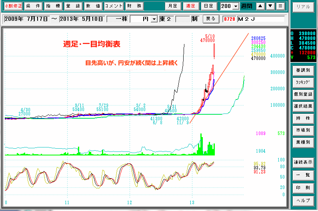Image resolution: width=318 pixels, height=211 pixels.
Task: Click the 7/29 55100 price label
Action: pos(102,107)
